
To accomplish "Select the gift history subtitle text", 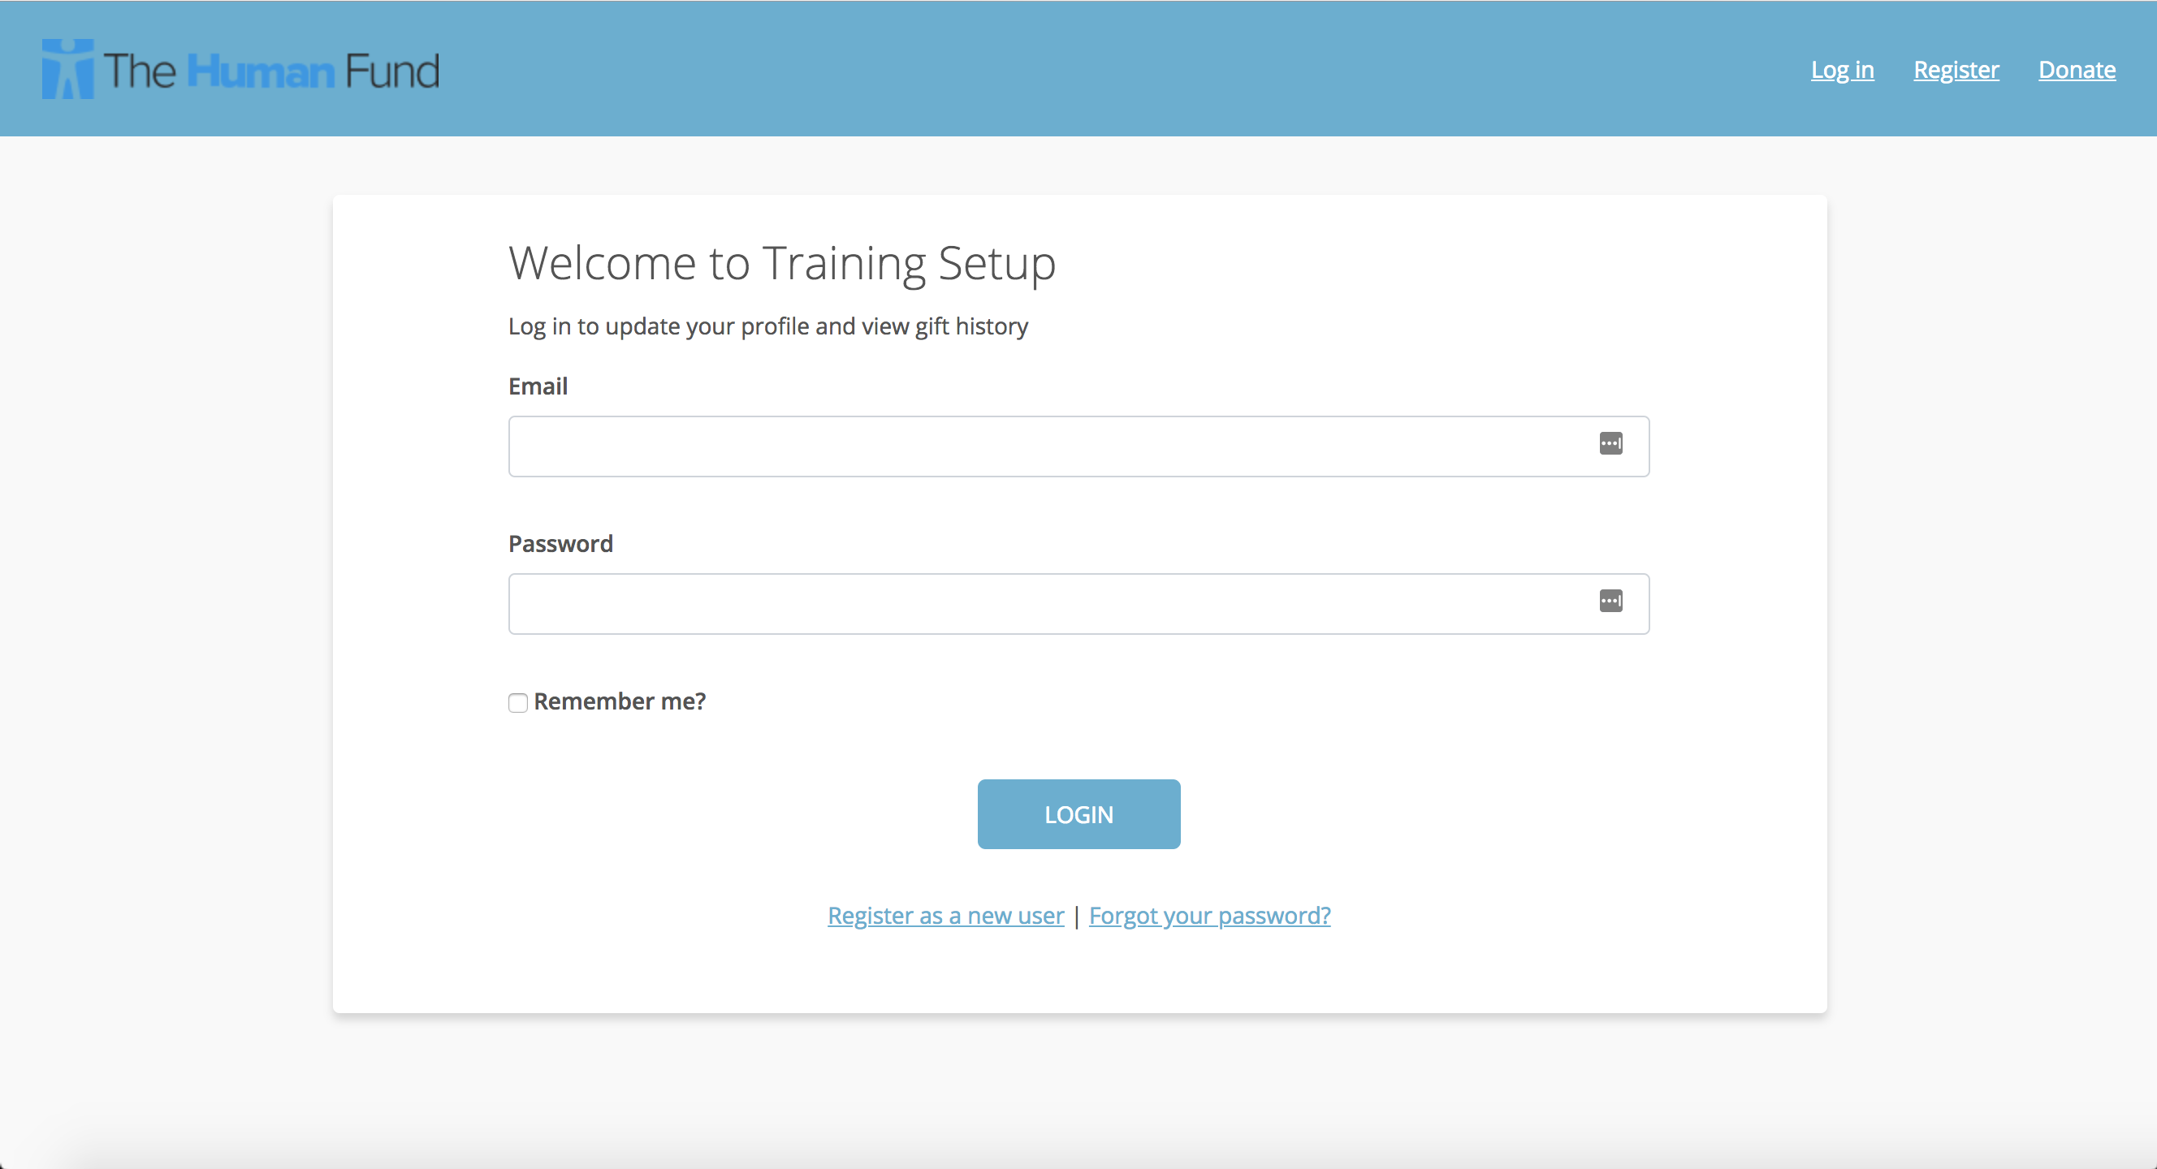I will (767, 326).
